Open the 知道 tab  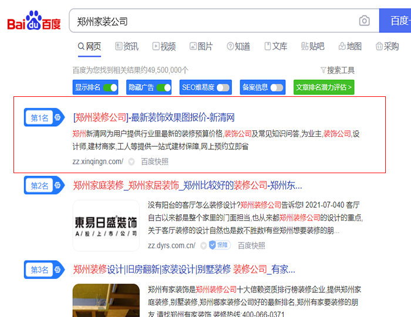(238, 46)
